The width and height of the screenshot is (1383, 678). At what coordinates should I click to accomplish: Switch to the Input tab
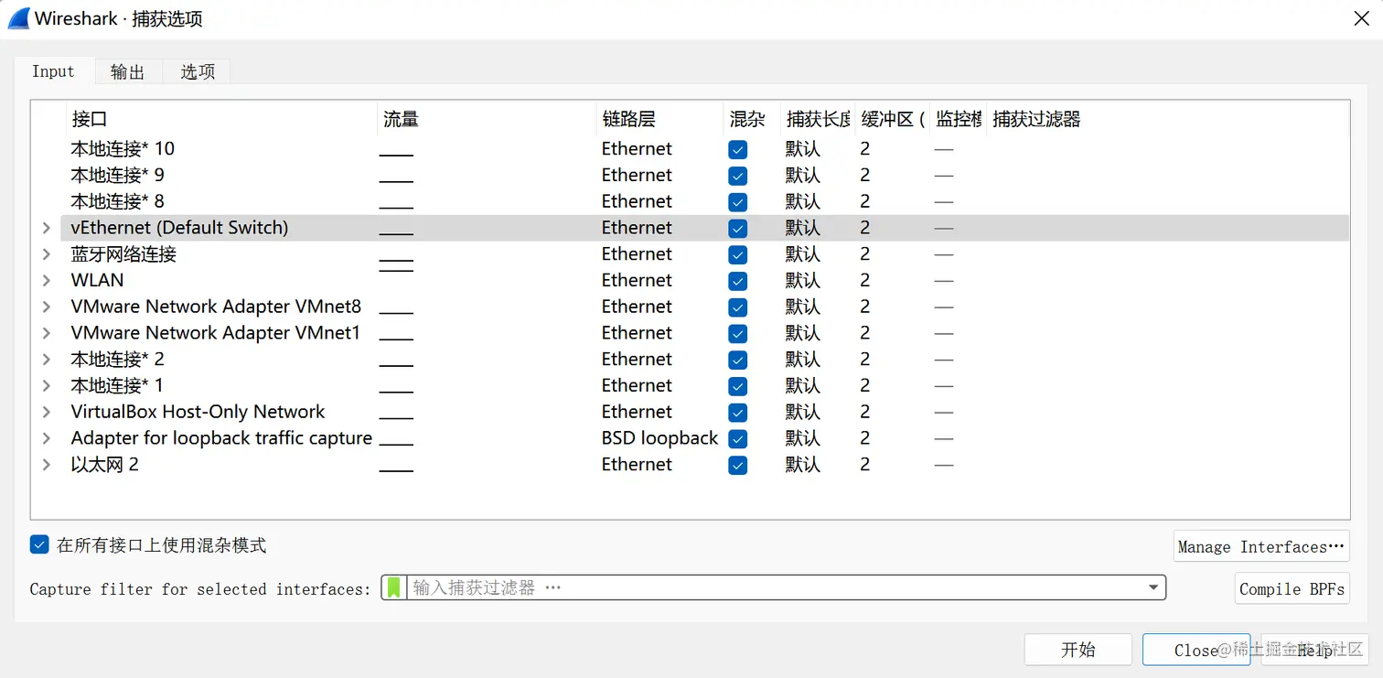[53, 71]
